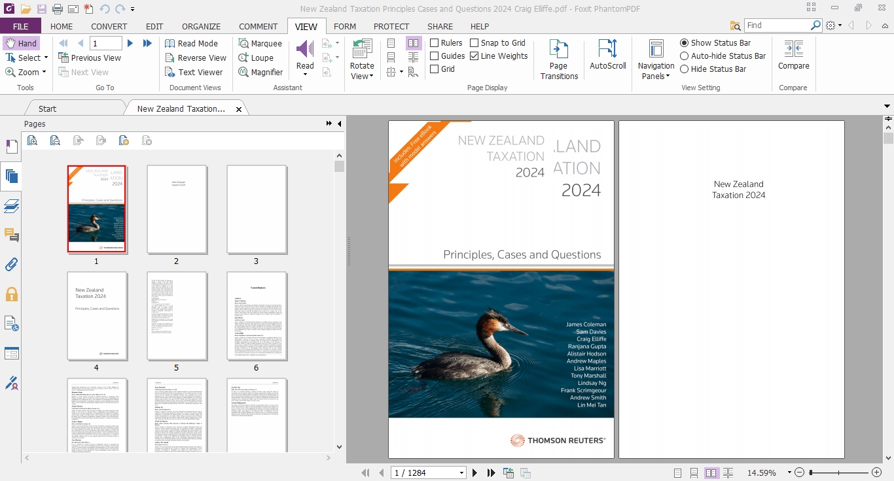Switch to the CONVERT ribbon tab
The width and height of the screenshot is (894, 481).
pyautogui.click(x=109, y=26)
